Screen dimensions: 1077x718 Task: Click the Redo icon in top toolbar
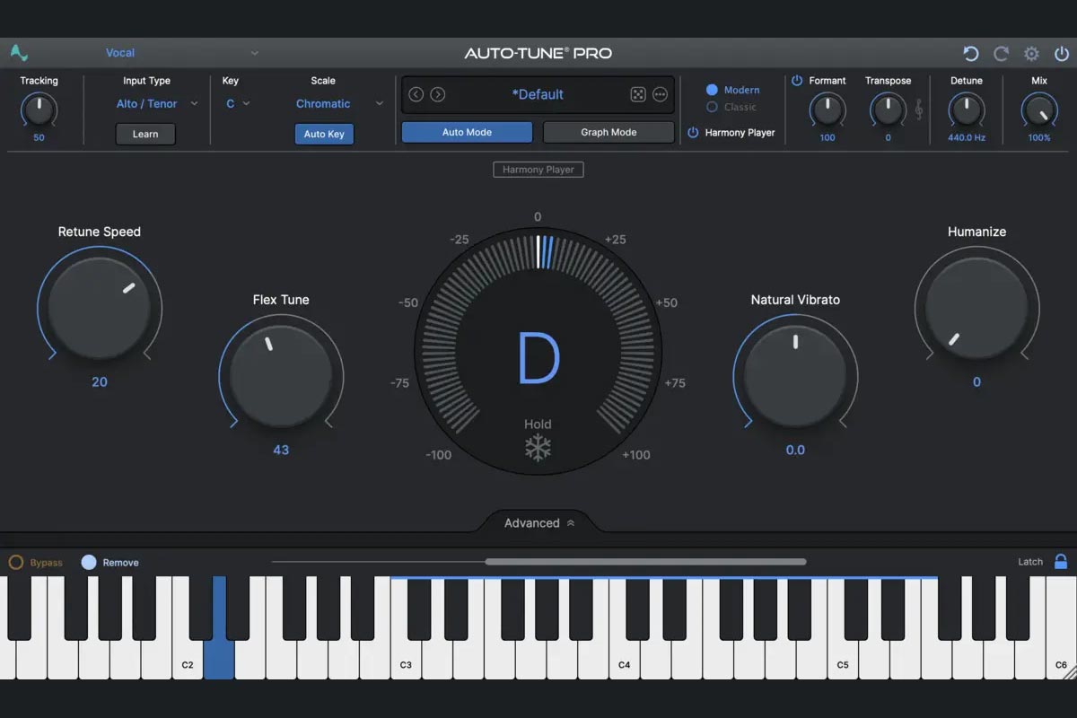(x=1000, y=54)
